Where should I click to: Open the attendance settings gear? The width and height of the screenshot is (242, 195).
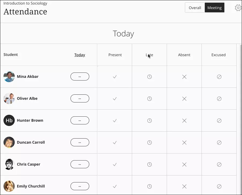[x=238, y=7]
